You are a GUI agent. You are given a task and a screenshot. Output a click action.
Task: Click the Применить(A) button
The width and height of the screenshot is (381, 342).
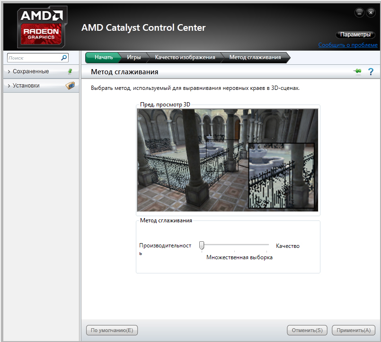click(354, 330)
